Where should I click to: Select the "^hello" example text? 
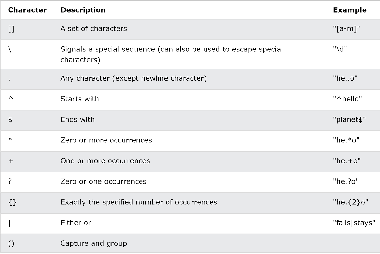click(x=347, y=99)
